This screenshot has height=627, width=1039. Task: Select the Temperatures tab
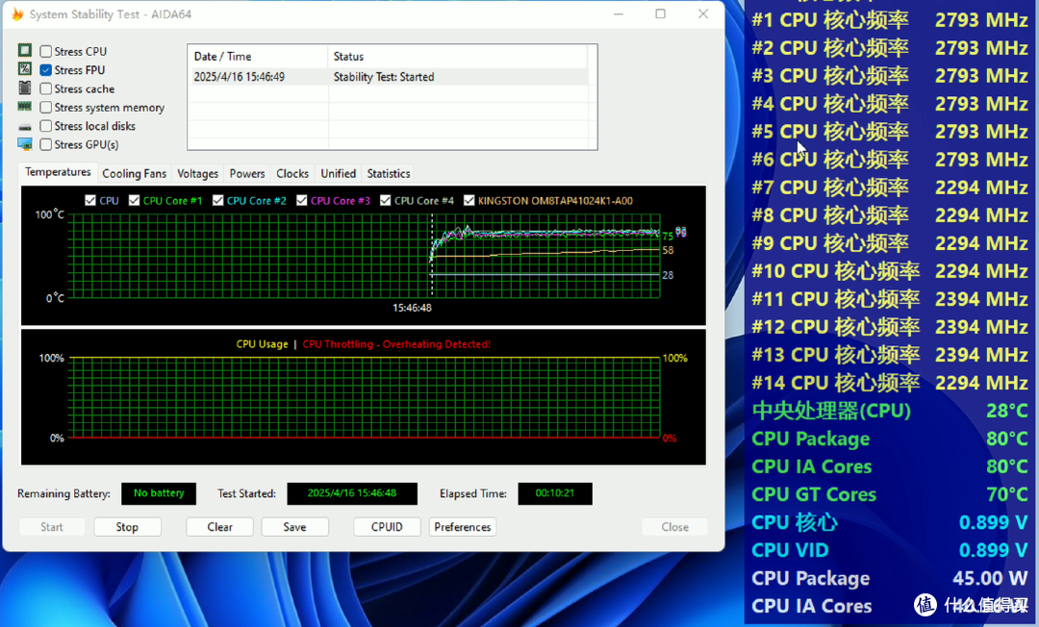pyautogui.click(x=58, y=172)
